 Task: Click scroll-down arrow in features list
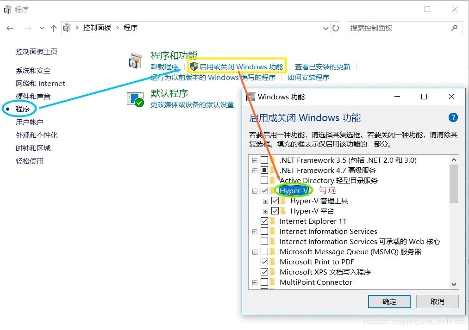pyautogui.click(x=454, y=284)
